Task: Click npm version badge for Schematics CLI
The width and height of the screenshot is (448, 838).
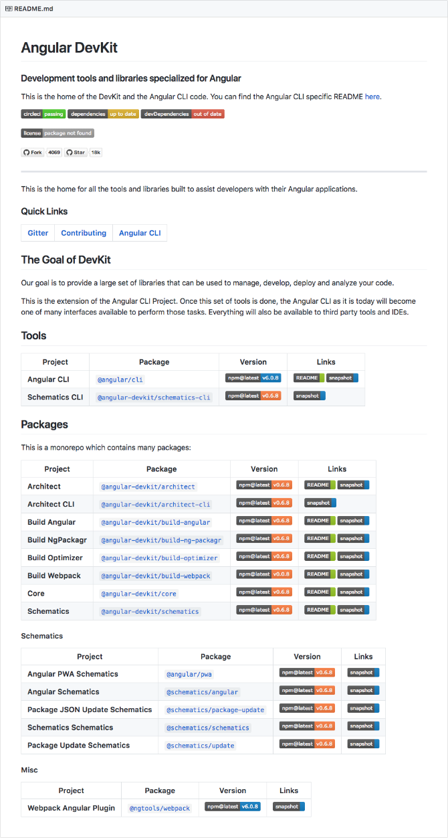Action: (x=253, y=396)
